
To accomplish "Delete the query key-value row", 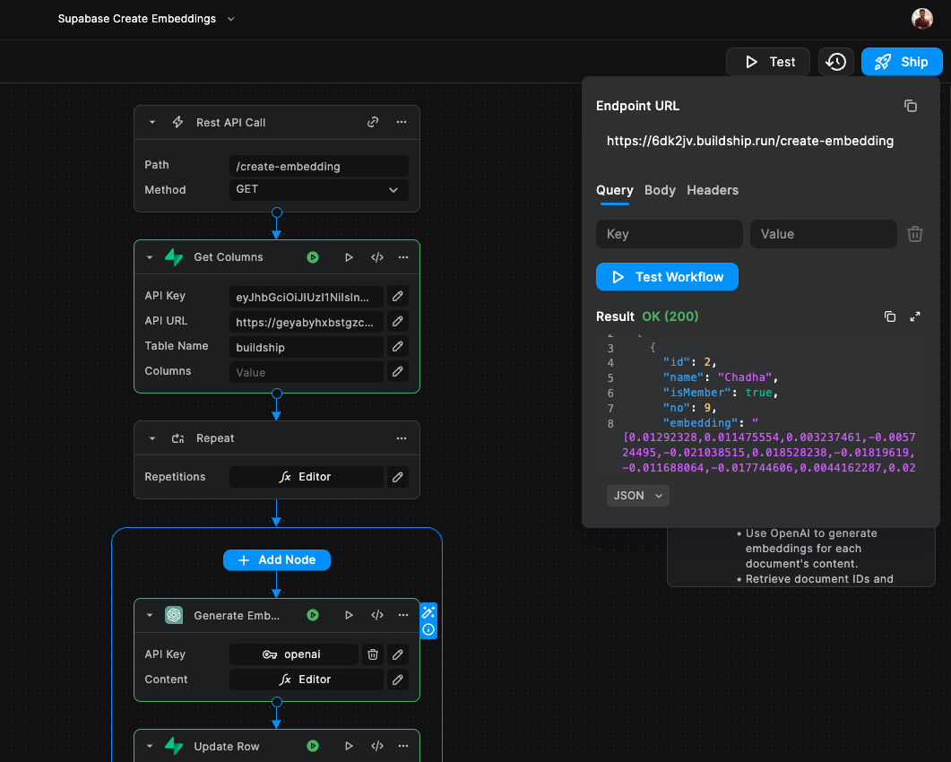I will (x=915, y=234).
